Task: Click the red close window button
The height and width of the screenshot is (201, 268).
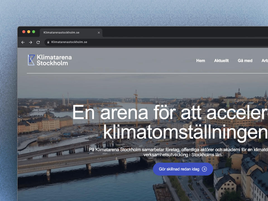Action: (24, 32)
